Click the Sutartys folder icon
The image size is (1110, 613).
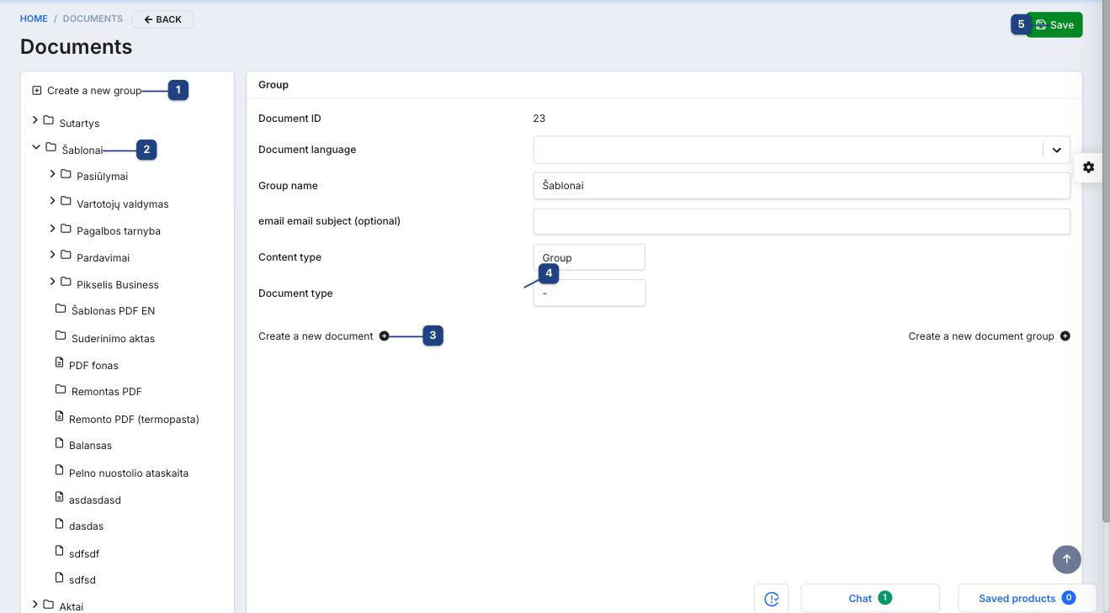pyautogui.click(x=48, y=120)
